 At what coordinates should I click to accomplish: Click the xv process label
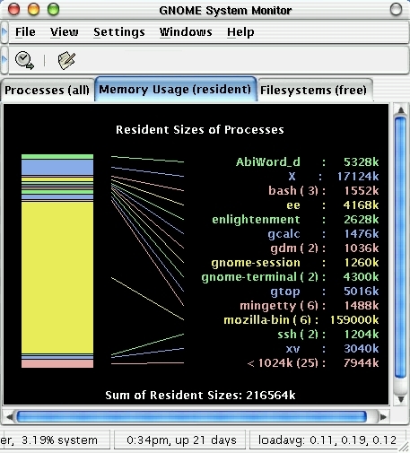(x=292, y=349)
